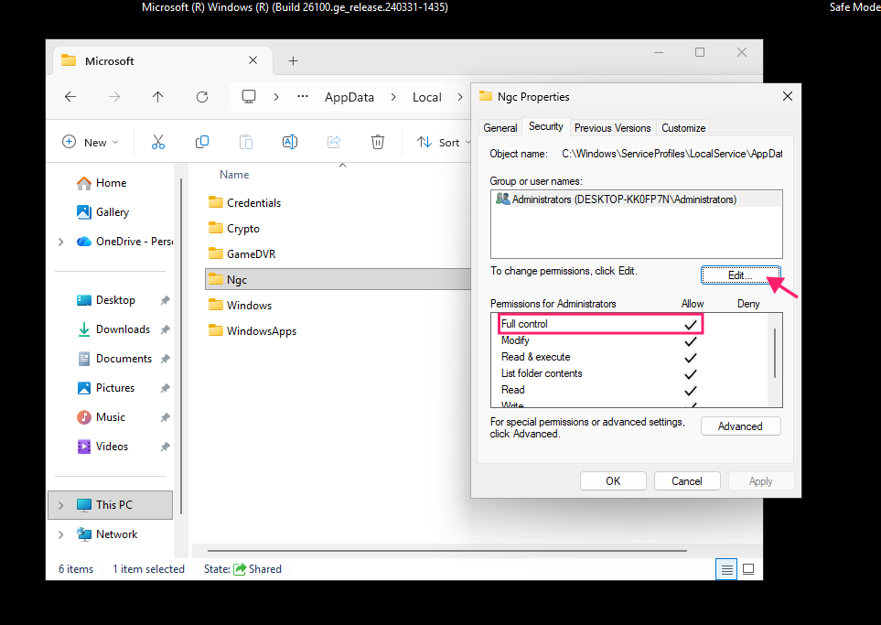Switch to General tab in Ngc Properties
This screenshot has width=881, height=625.
pos(500,128)
